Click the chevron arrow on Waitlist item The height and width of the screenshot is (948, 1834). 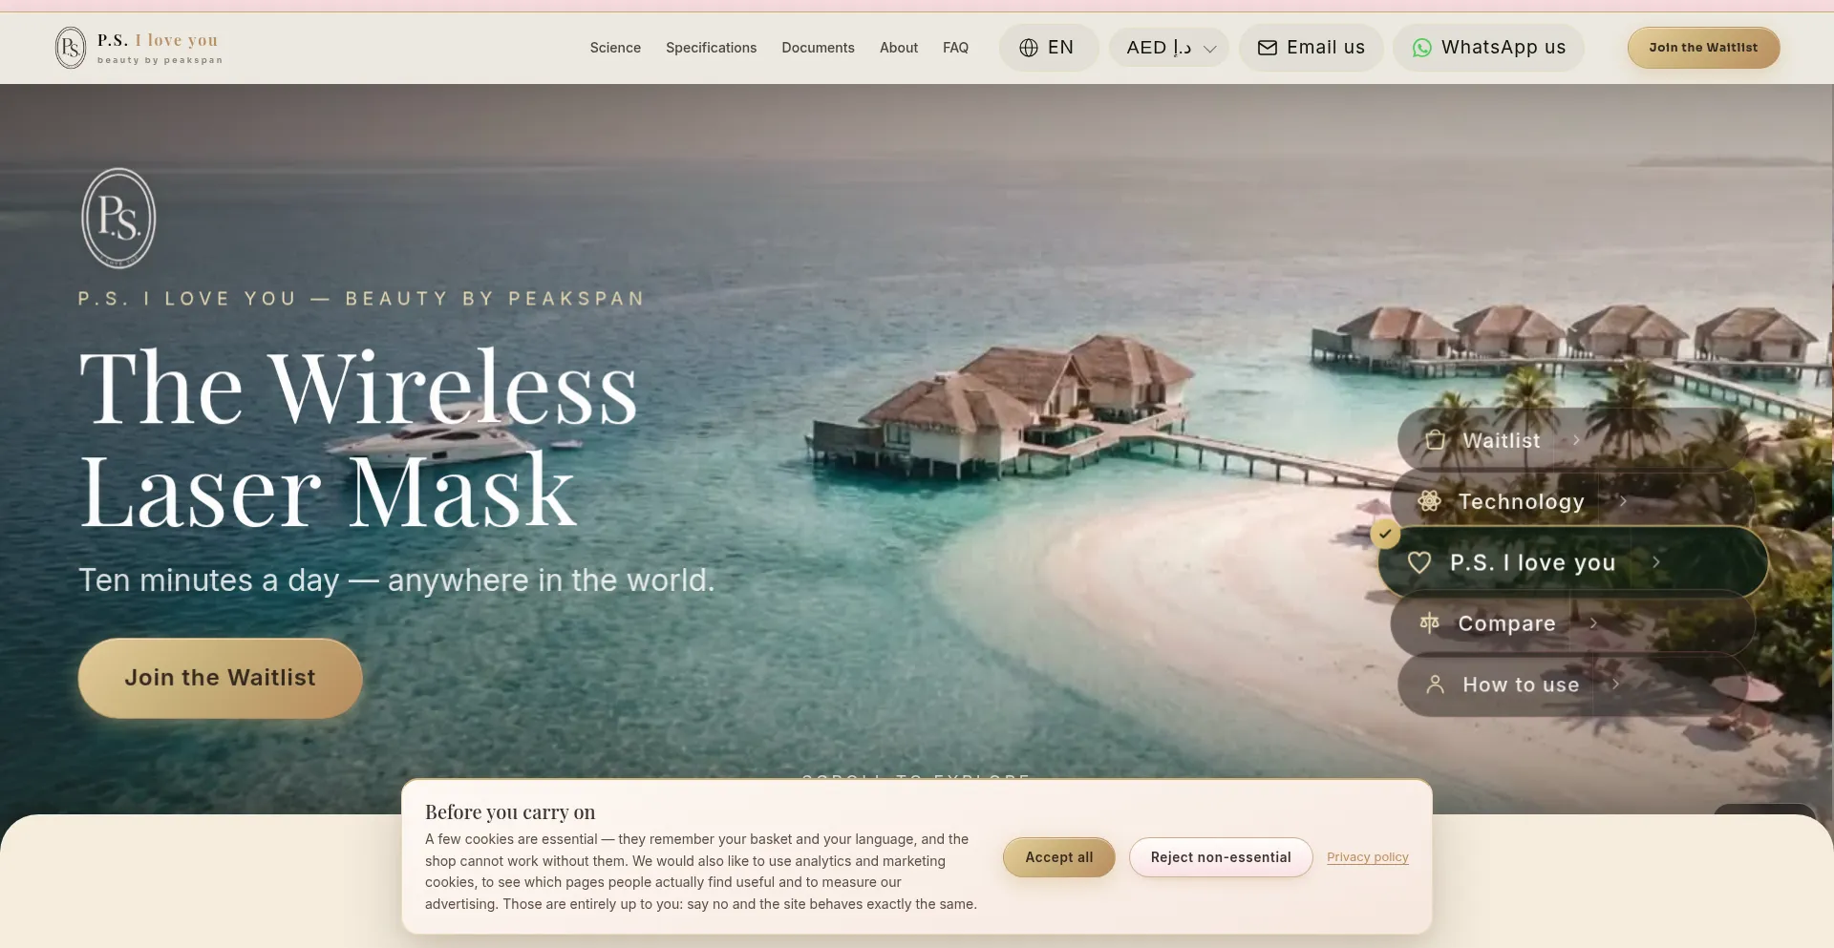click(x=1577, y=440)
